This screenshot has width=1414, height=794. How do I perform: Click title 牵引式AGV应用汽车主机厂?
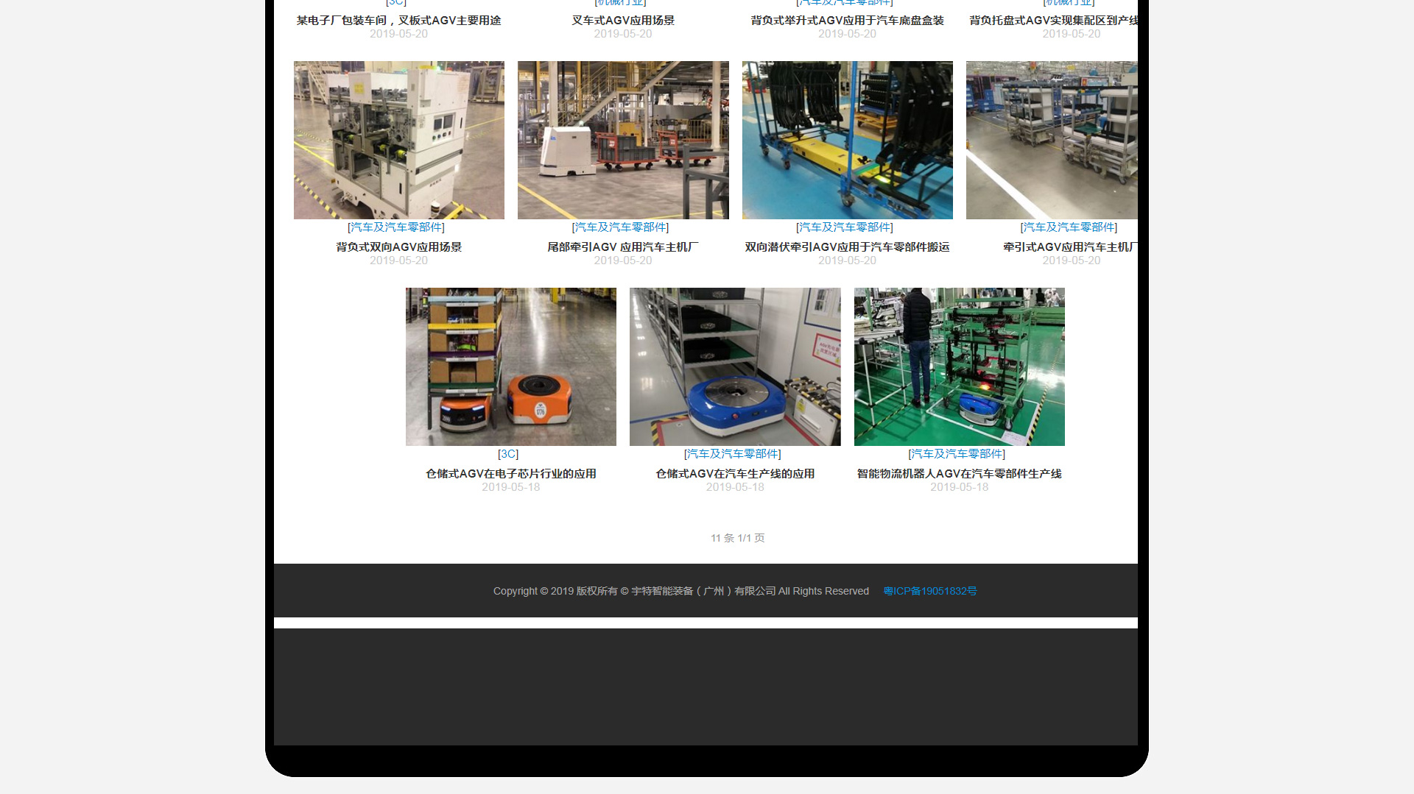(1070, 247)
